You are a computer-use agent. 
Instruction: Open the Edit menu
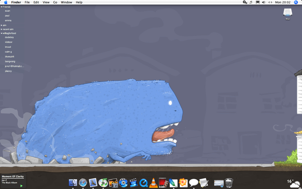(x=36, y=2)
